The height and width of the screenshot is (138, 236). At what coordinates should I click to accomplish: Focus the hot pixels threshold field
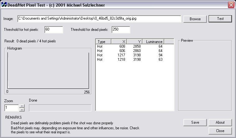click(x=54, y=30)
